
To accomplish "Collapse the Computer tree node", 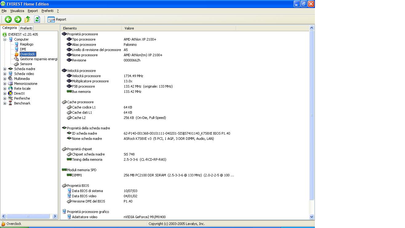I will click(x=5, y=39).
